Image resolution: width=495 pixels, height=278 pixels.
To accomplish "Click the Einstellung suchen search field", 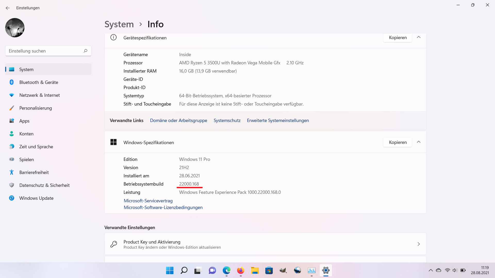I will click(44, 51).
